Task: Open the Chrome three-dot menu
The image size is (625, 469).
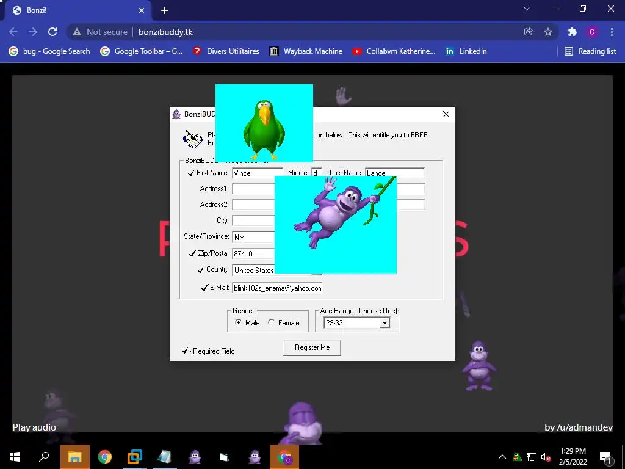Action: point(612,32)
